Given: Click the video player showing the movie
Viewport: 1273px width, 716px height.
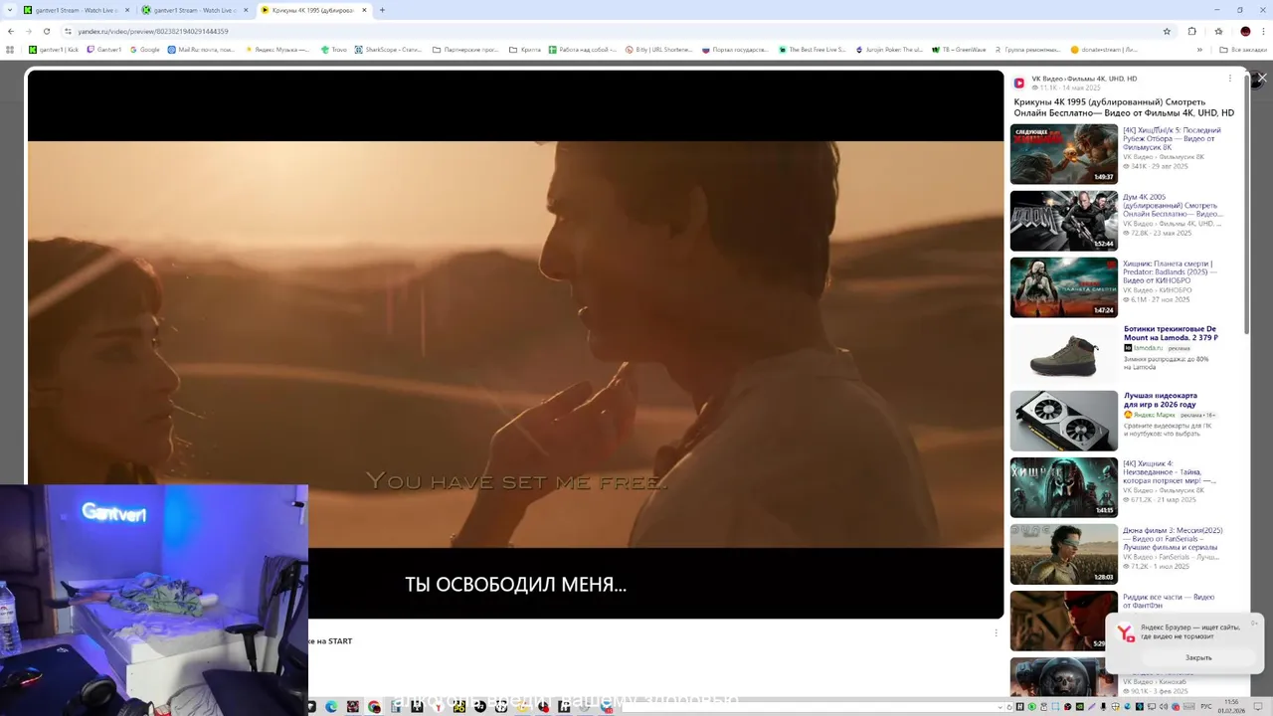Looking at the screenshot, I should tap(515, 344).
